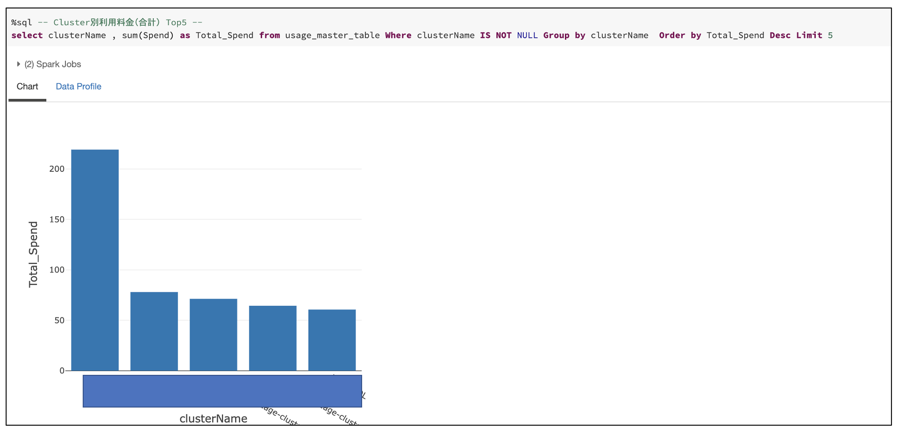Click 'usage_master_table' in the SQL query
899x436 pixels.
332,35
